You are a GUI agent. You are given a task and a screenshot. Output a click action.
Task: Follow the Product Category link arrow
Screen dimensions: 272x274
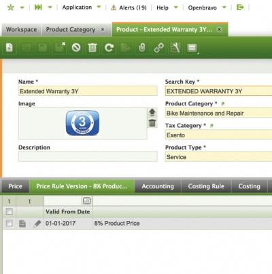tap(223, 104)
